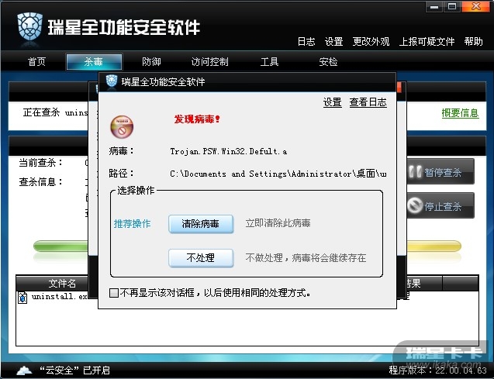Click the 当前查杀 label
Image resolution: width=494 pixels, height=379 pixels.
pos(40,163)
